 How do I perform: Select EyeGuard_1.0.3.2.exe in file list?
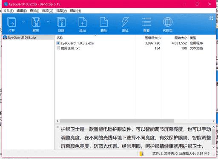coord(77,43)
